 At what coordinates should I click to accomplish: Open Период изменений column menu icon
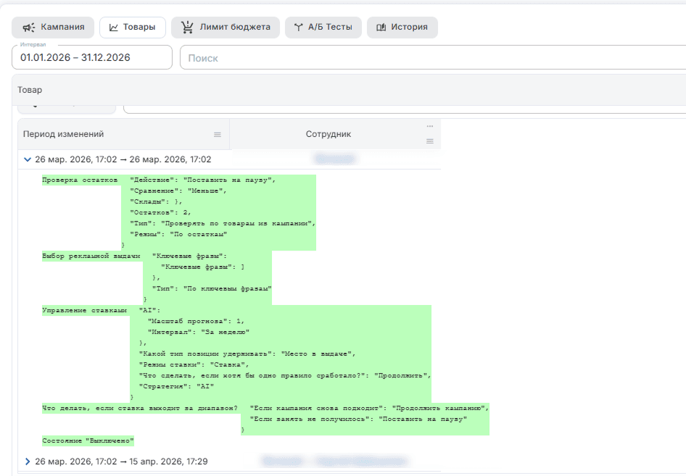click(218, 135)
